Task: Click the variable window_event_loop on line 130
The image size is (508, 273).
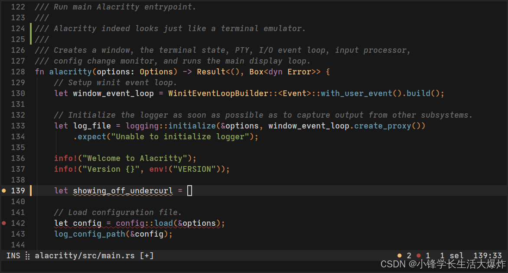Action: pos(114,93)
